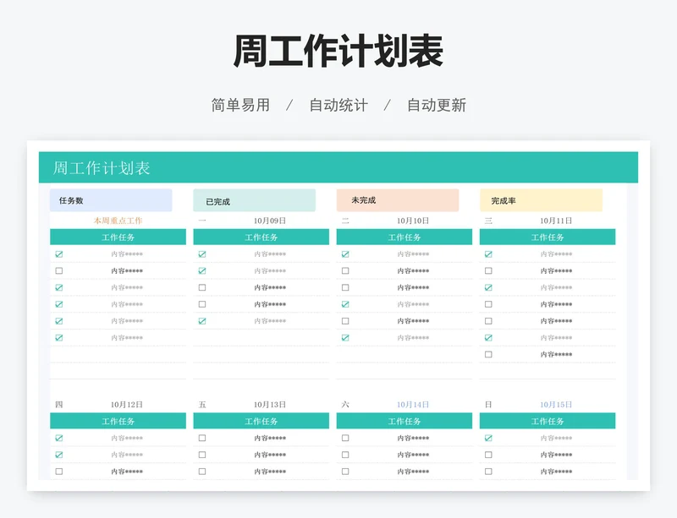Select the 完成率 summary card

click(541, 200)
